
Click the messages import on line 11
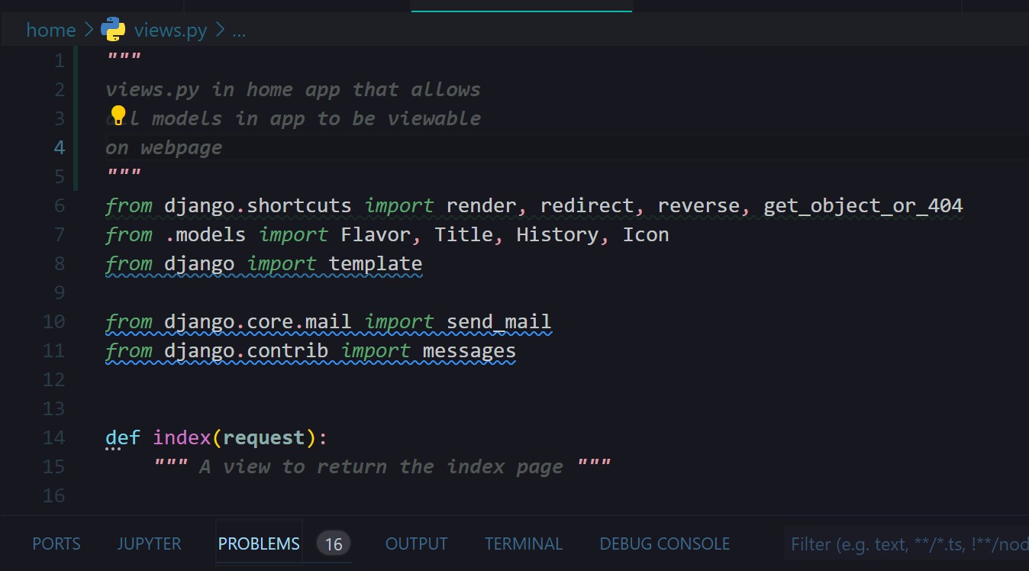(x=469, y=350)
